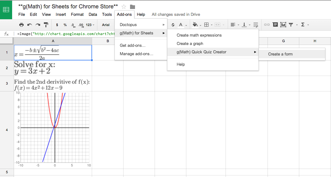The image size is (331, 177).
Task: Toggle text wrapping
Action: click(x=255, y=25)
